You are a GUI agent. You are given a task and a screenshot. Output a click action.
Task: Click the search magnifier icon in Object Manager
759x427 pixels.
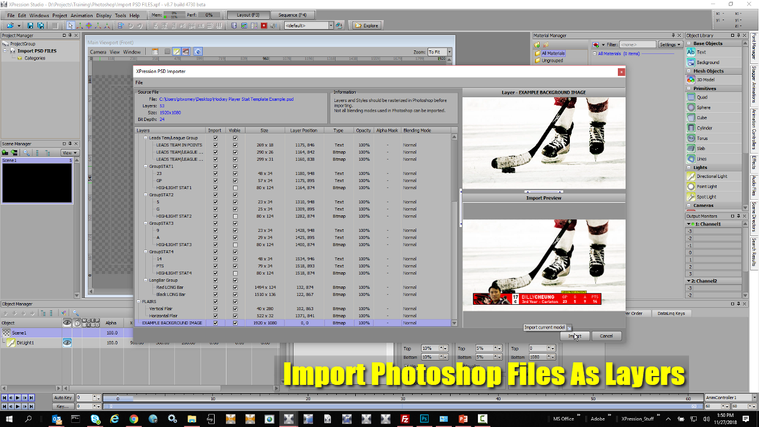click(x=75, y=313)
